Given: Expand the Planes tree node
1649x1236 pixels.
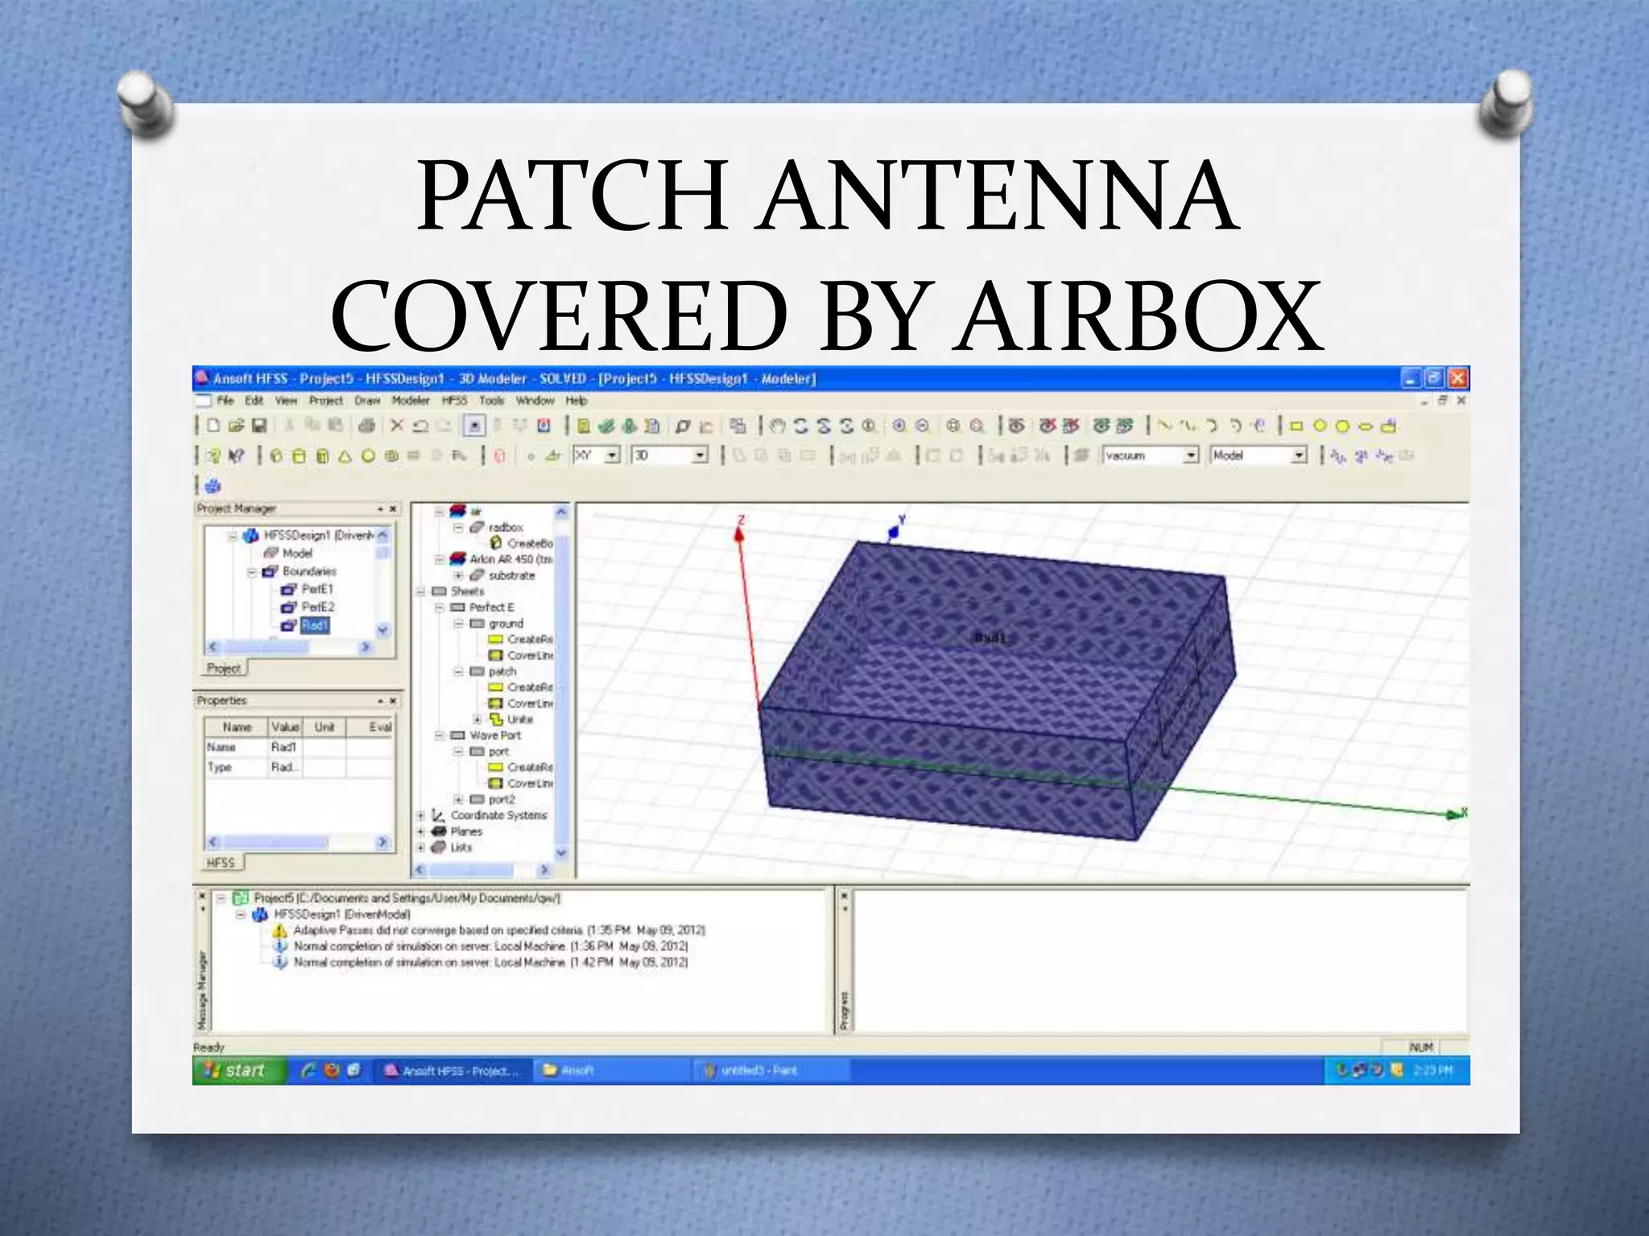Looking at the screenshot, I should (420, 831).
